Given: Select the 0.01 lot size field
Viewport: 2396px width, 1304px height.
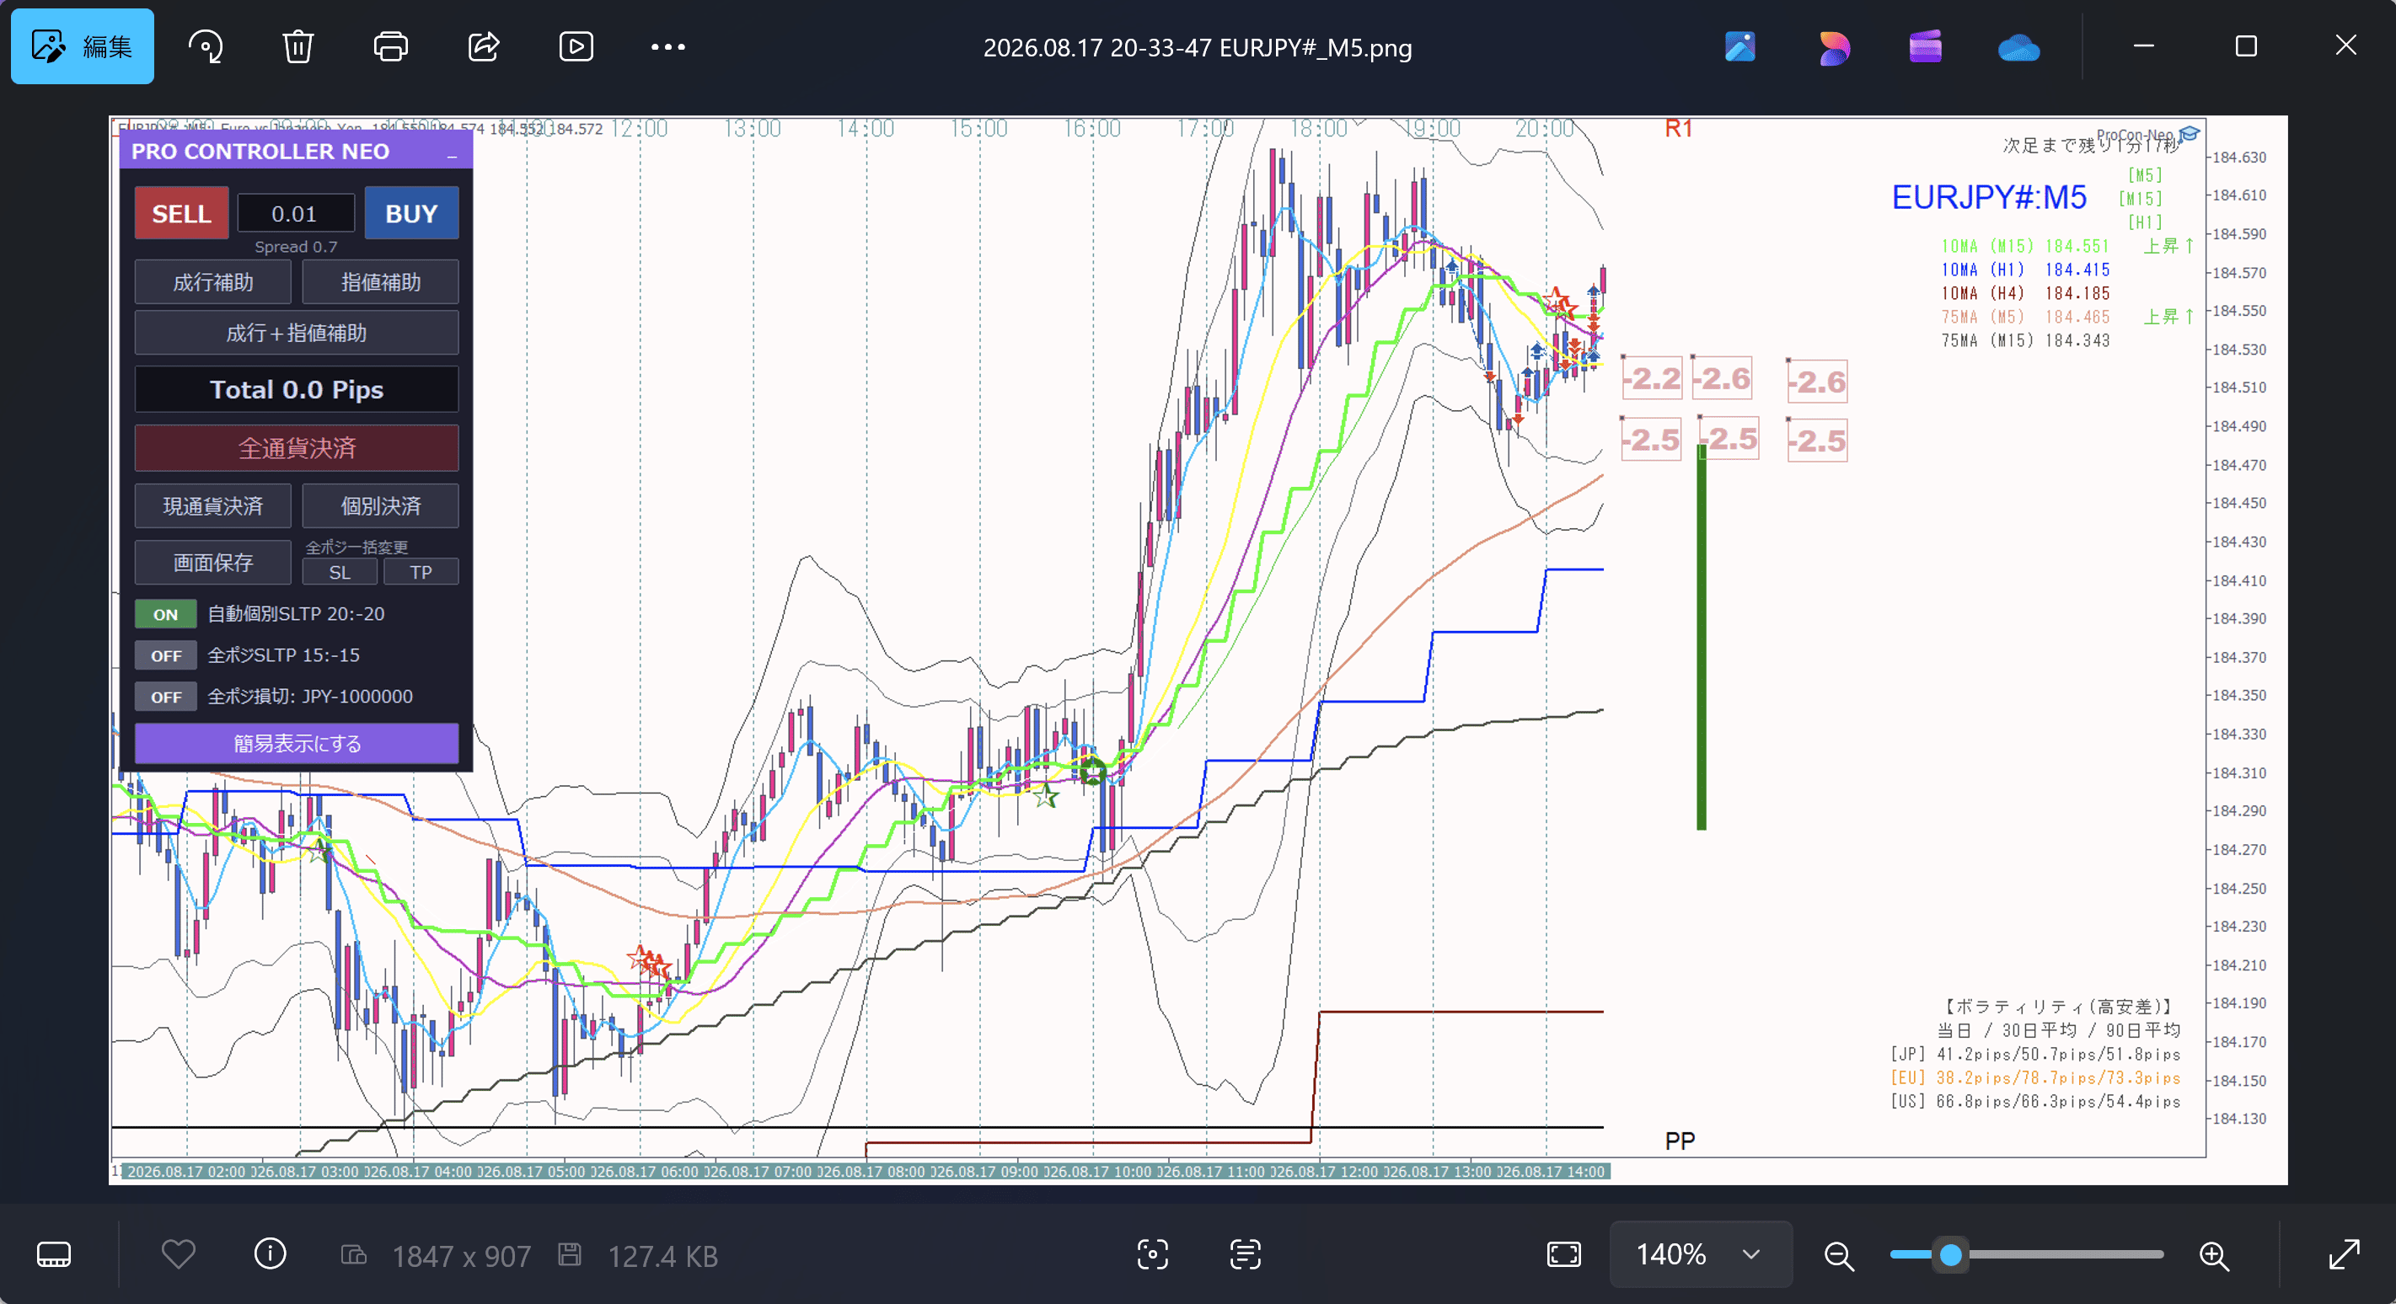Looking at the screenshot, I should pyautogui.click(x=295, y=213).
